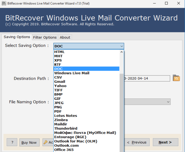
Task: Click the BitRecover app icon in title bar
Action: (x=3, y=3)
